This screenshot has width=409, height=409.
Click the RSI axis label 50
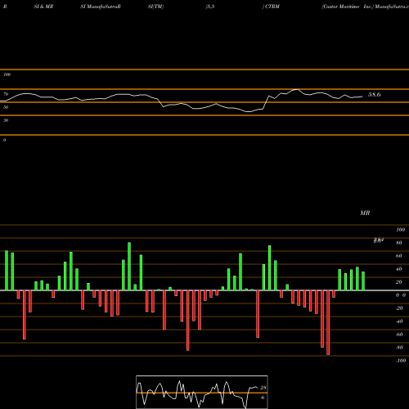click(x=6, y=107)
